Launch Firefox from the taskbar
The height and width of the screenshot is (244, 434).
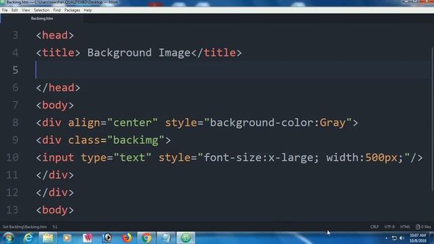click(127, 238)
